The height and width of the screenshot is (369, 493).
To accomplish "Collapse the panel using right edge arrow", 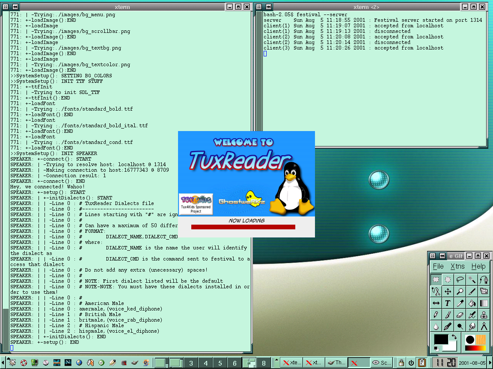I will (x=491, y=363).
